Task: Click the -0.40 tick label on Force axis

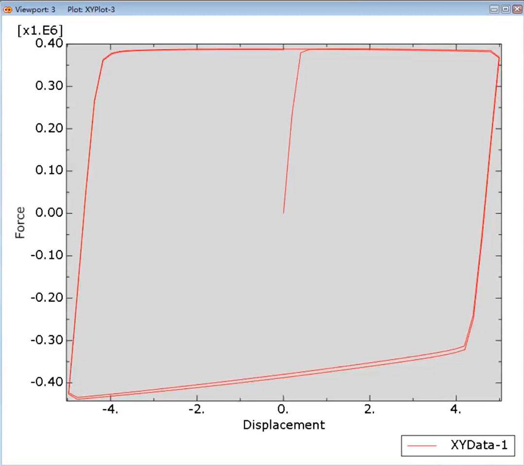Action: coord(47,382)
